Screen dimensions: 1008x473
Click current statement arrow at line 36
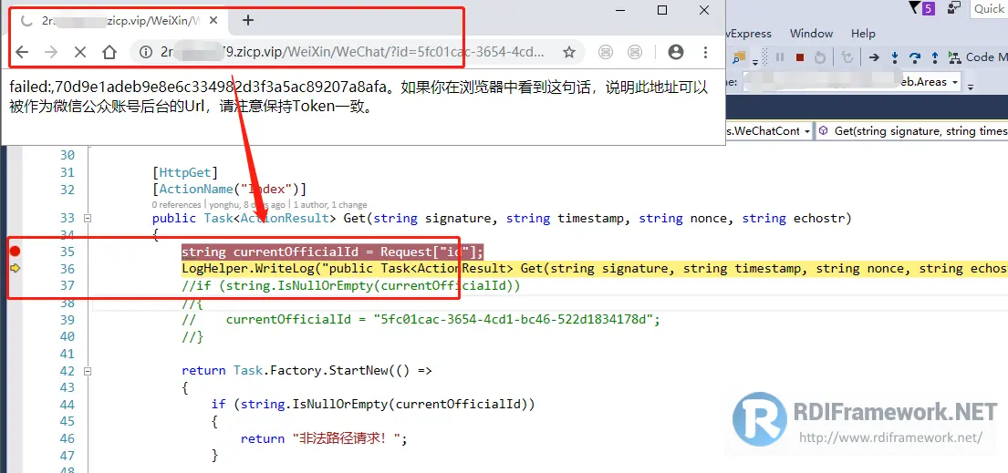(x=15, y=268)
